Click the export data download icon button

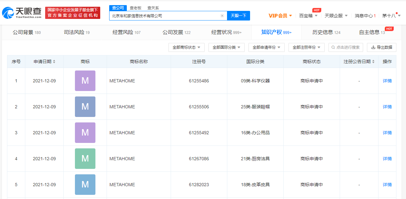(x=381, y=47)
